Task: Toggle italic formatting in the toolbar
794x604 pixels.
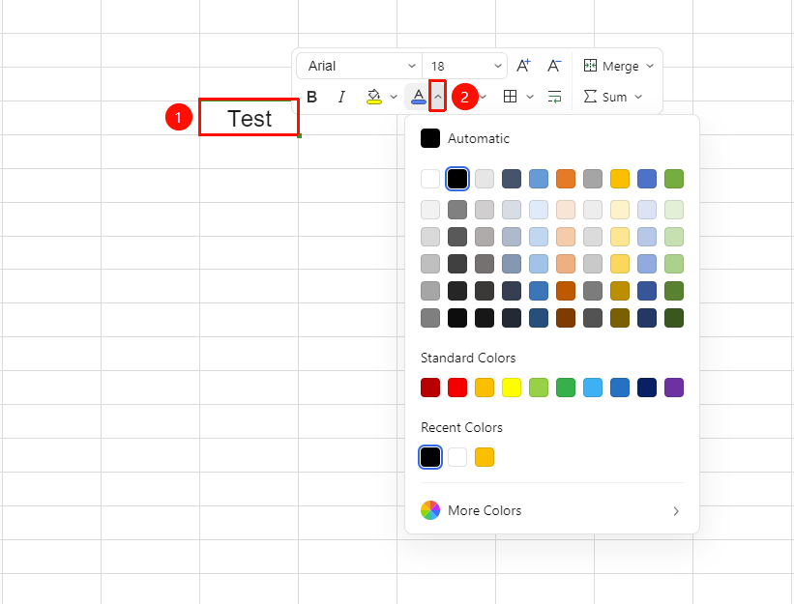Action: (x=341, y=97)
